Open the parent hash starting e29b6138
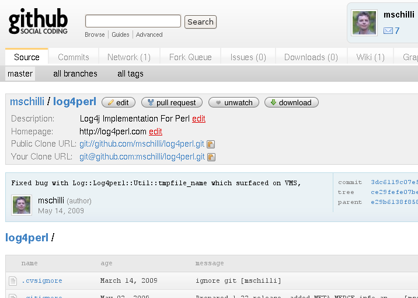418x298 pixels. click(x=394, y=202)
